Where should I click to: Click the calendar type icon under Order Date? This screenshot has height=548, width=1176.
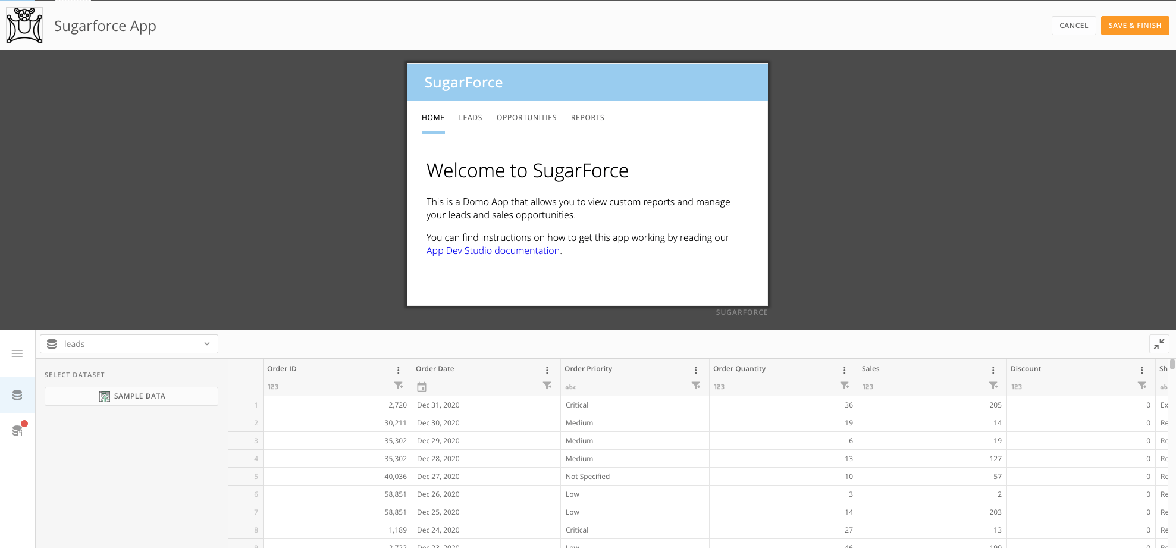(422, 387)
